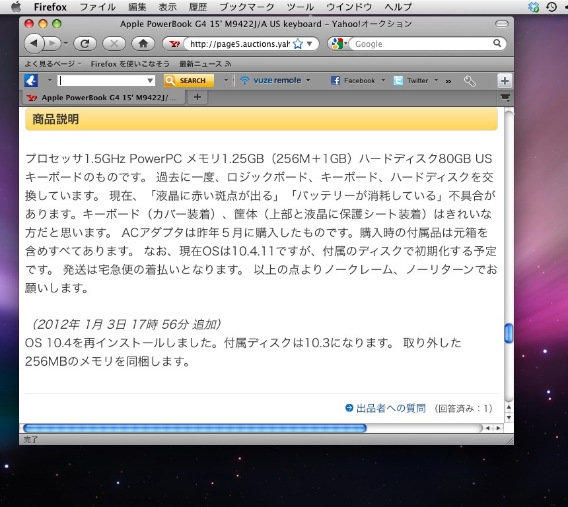Click the back navigation arrow
Viewport: 568px width, 507px height.
(34, 44)
